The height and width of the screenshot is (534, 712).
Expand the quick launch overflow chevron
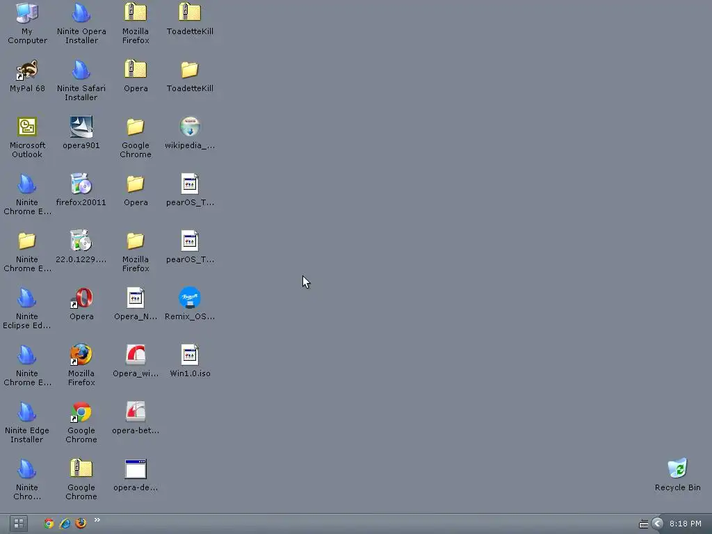[97, 520]
